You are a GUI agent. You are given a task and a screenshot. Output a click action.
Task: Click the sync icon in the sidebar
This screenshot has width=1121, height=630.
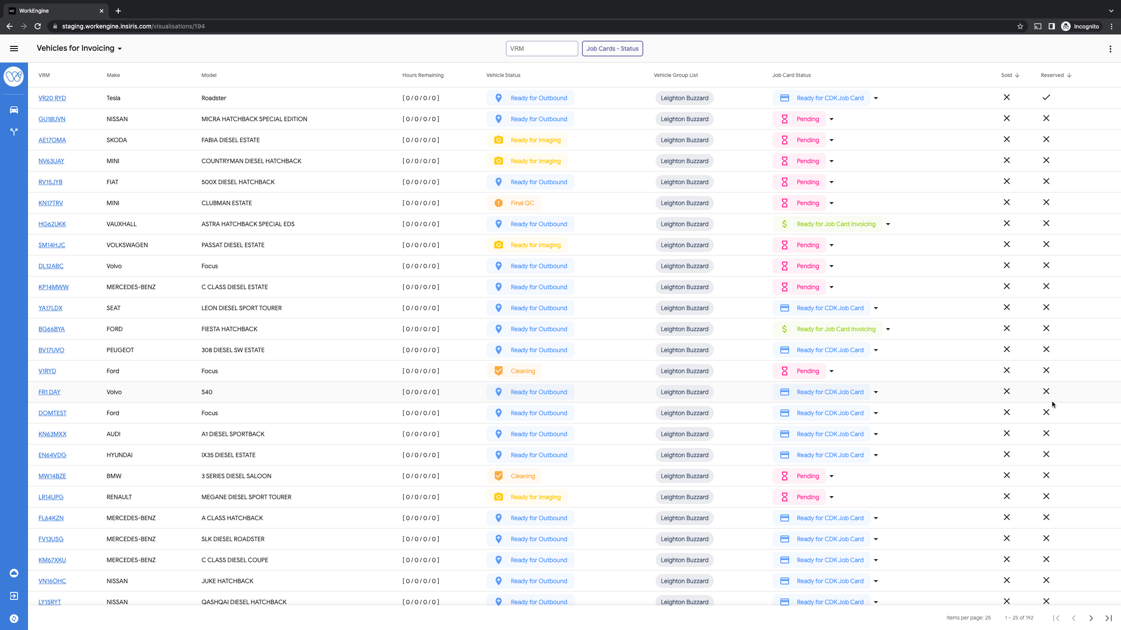14,619
